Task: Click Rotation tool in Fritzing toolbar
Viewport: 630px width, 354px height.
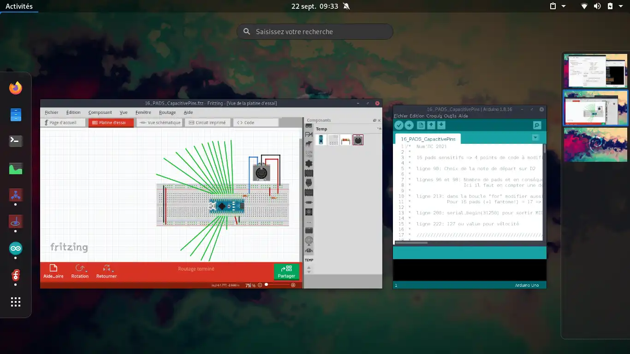Action: pos(80,271)
